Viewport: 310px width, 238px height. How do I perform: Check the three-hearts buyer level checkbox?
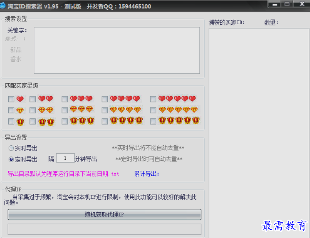65,99
